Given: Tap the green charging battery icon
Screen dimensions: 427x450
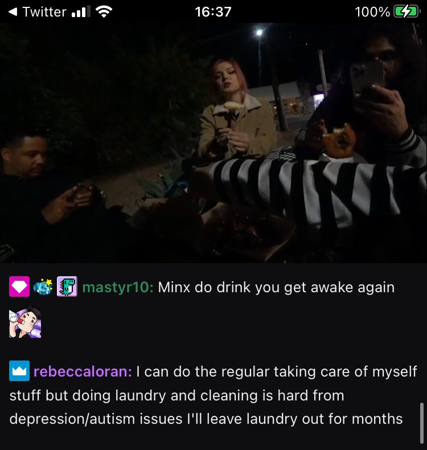Looking at the screenshot, I should pos(407,12).
